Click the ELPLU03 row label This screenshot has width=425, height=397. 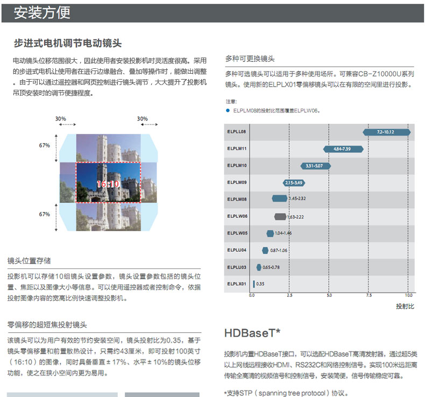[x=237, y=267]
